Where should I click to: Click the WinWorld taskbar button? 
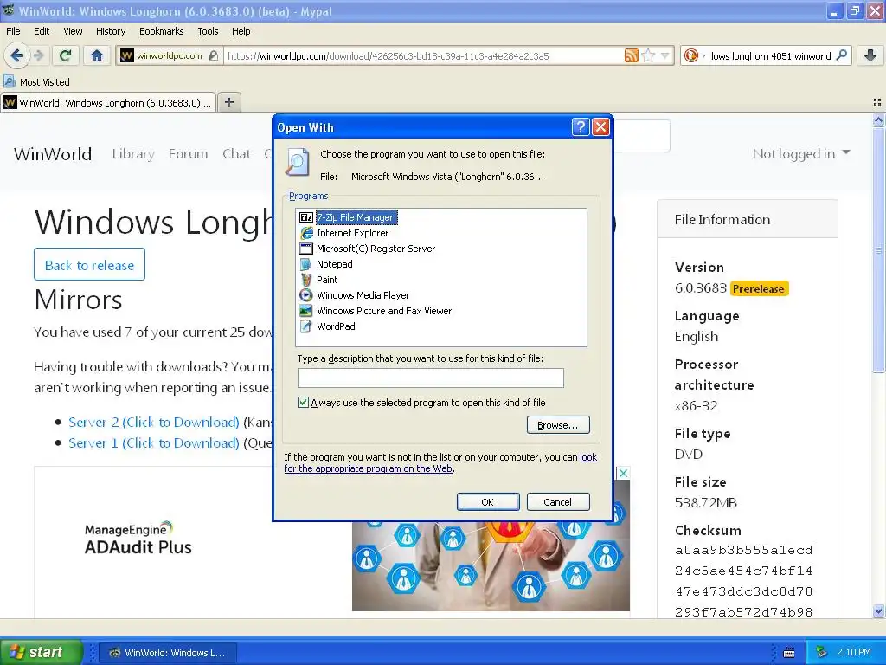(x=167, y=653)
